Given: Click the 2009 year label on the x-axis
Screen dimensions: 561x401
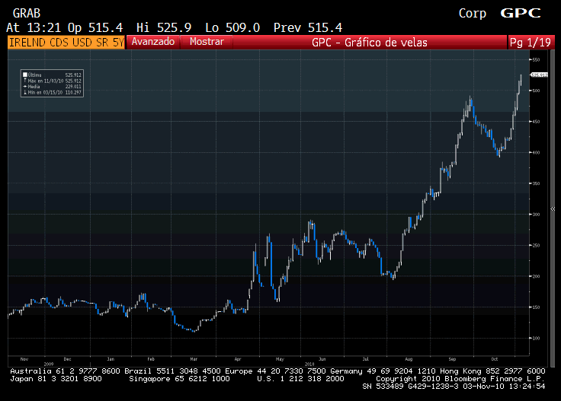Looking at the screenshot, I should point(48,364).
